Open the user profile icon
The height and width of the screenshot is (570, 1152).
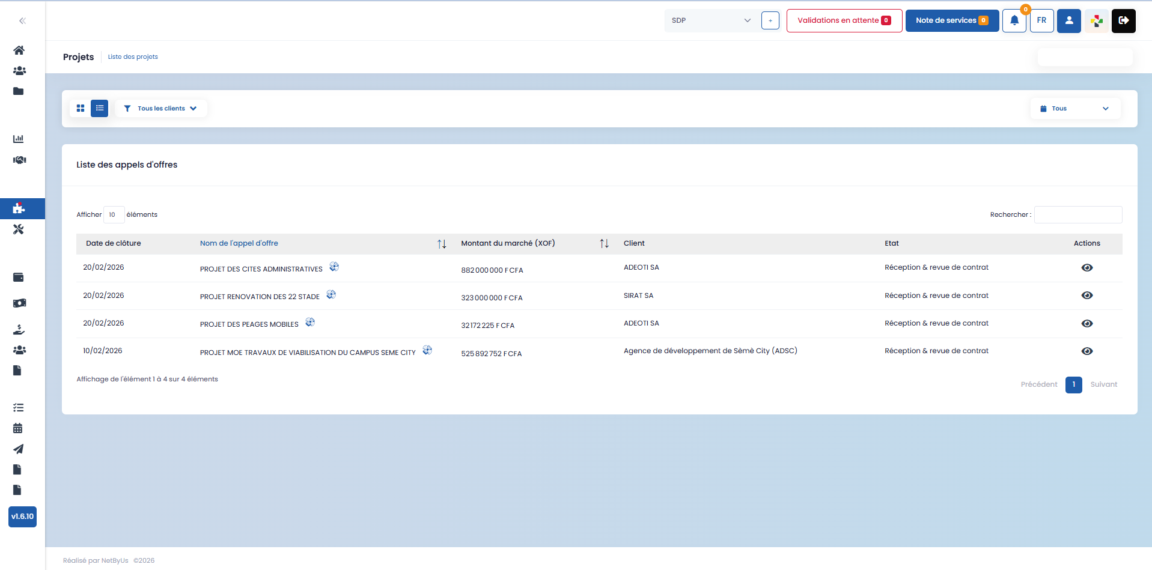[1068, 20]
